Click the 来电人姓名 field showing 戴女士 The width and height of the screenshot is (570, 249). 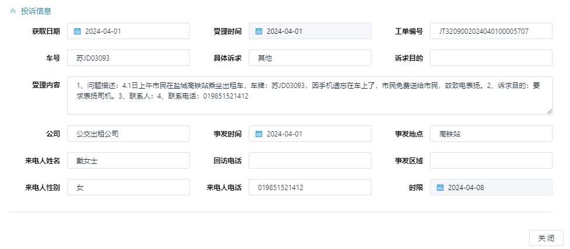(x=128, y=161)
